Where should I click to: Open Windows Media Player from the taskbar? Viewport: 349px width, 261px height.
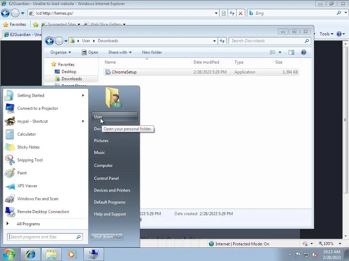tap(72, 254)
